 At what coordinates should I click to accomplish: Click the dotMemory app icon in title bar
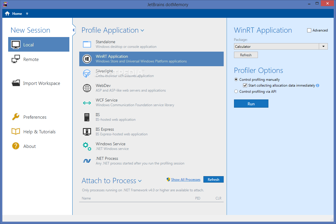tap(5, 4)
